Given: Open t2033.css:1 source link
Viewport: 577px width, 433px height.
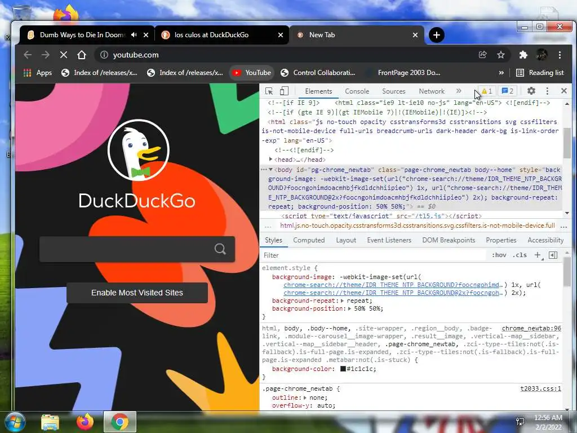Looking at the screenshot, I should click(540, 388).
